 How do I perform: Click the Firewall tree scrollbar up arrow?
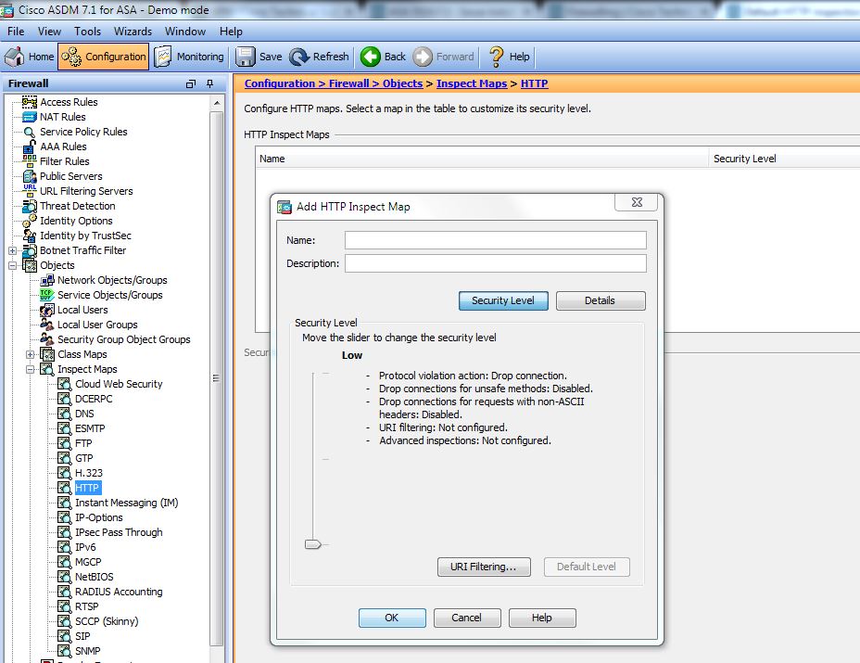[x=217, y=103]
